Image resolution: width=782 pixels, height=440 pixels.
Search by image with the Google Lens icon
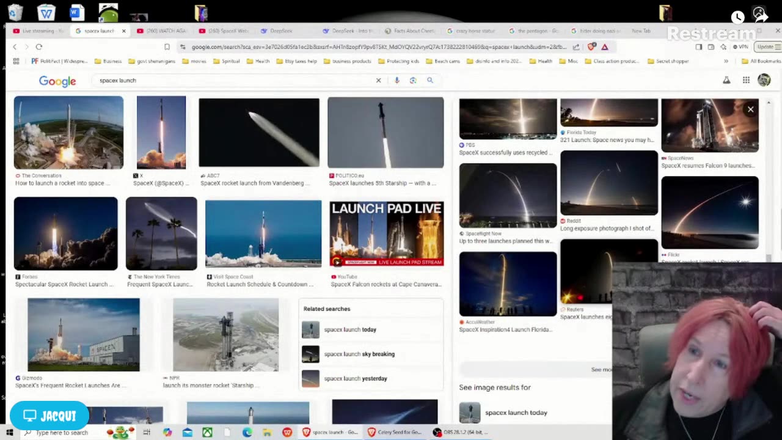pos(413,80)
